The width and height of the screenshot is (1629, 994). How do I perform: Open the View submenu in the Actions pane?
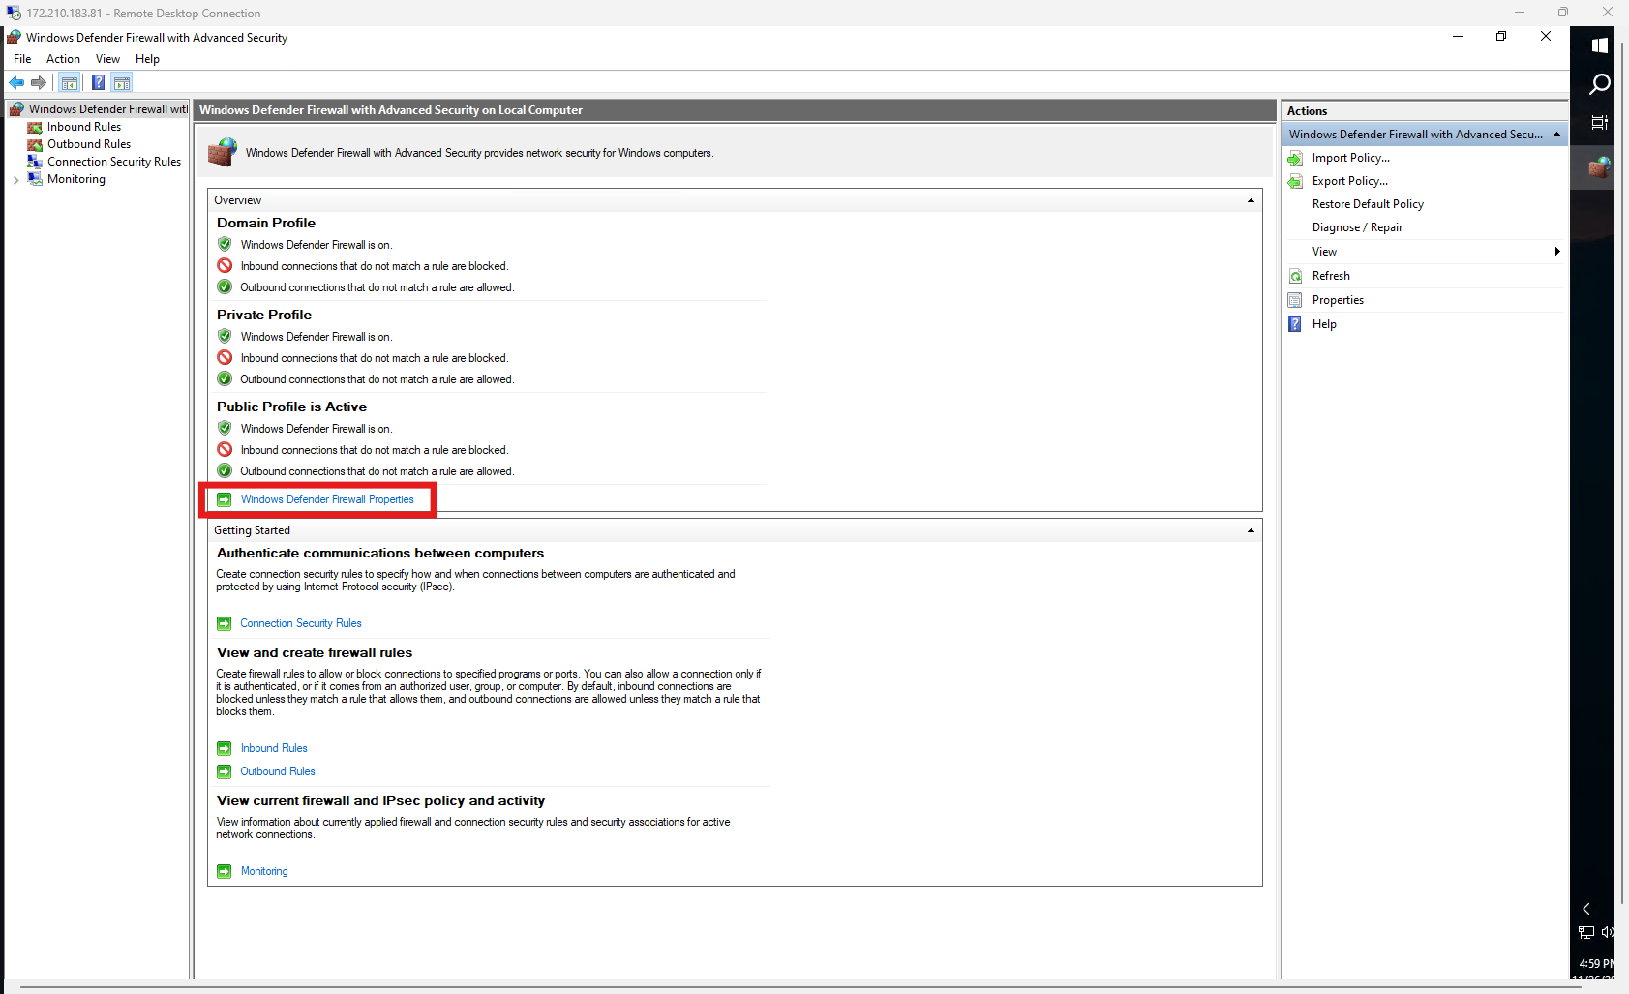click(x=1424, y=252)
